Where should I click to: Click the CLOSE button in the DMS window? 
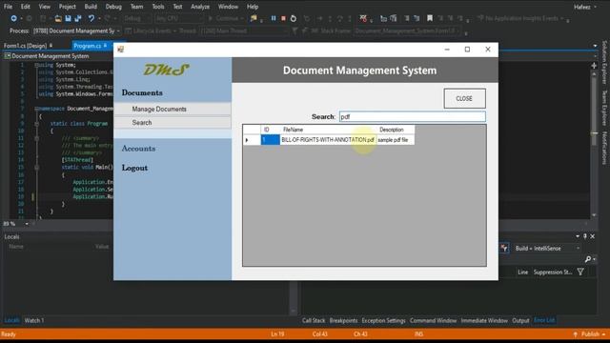click(464, 98)
